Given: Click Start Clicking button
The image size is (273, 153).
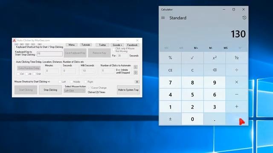Looking at the screenshot, I should point(26,90).
